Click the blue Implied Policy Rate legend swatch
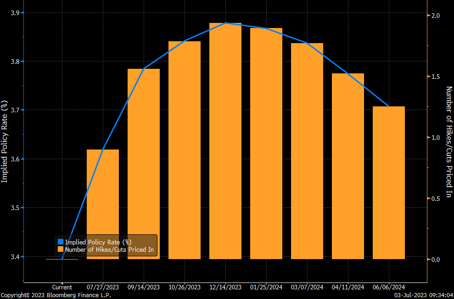Image resolution: width=454 pixels, height=299 pixels. (61, 242)
